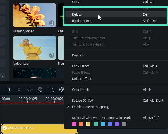Pick the pink color mark swatch
This screenshot has height=134, width=168.
(x=74, y=124)
